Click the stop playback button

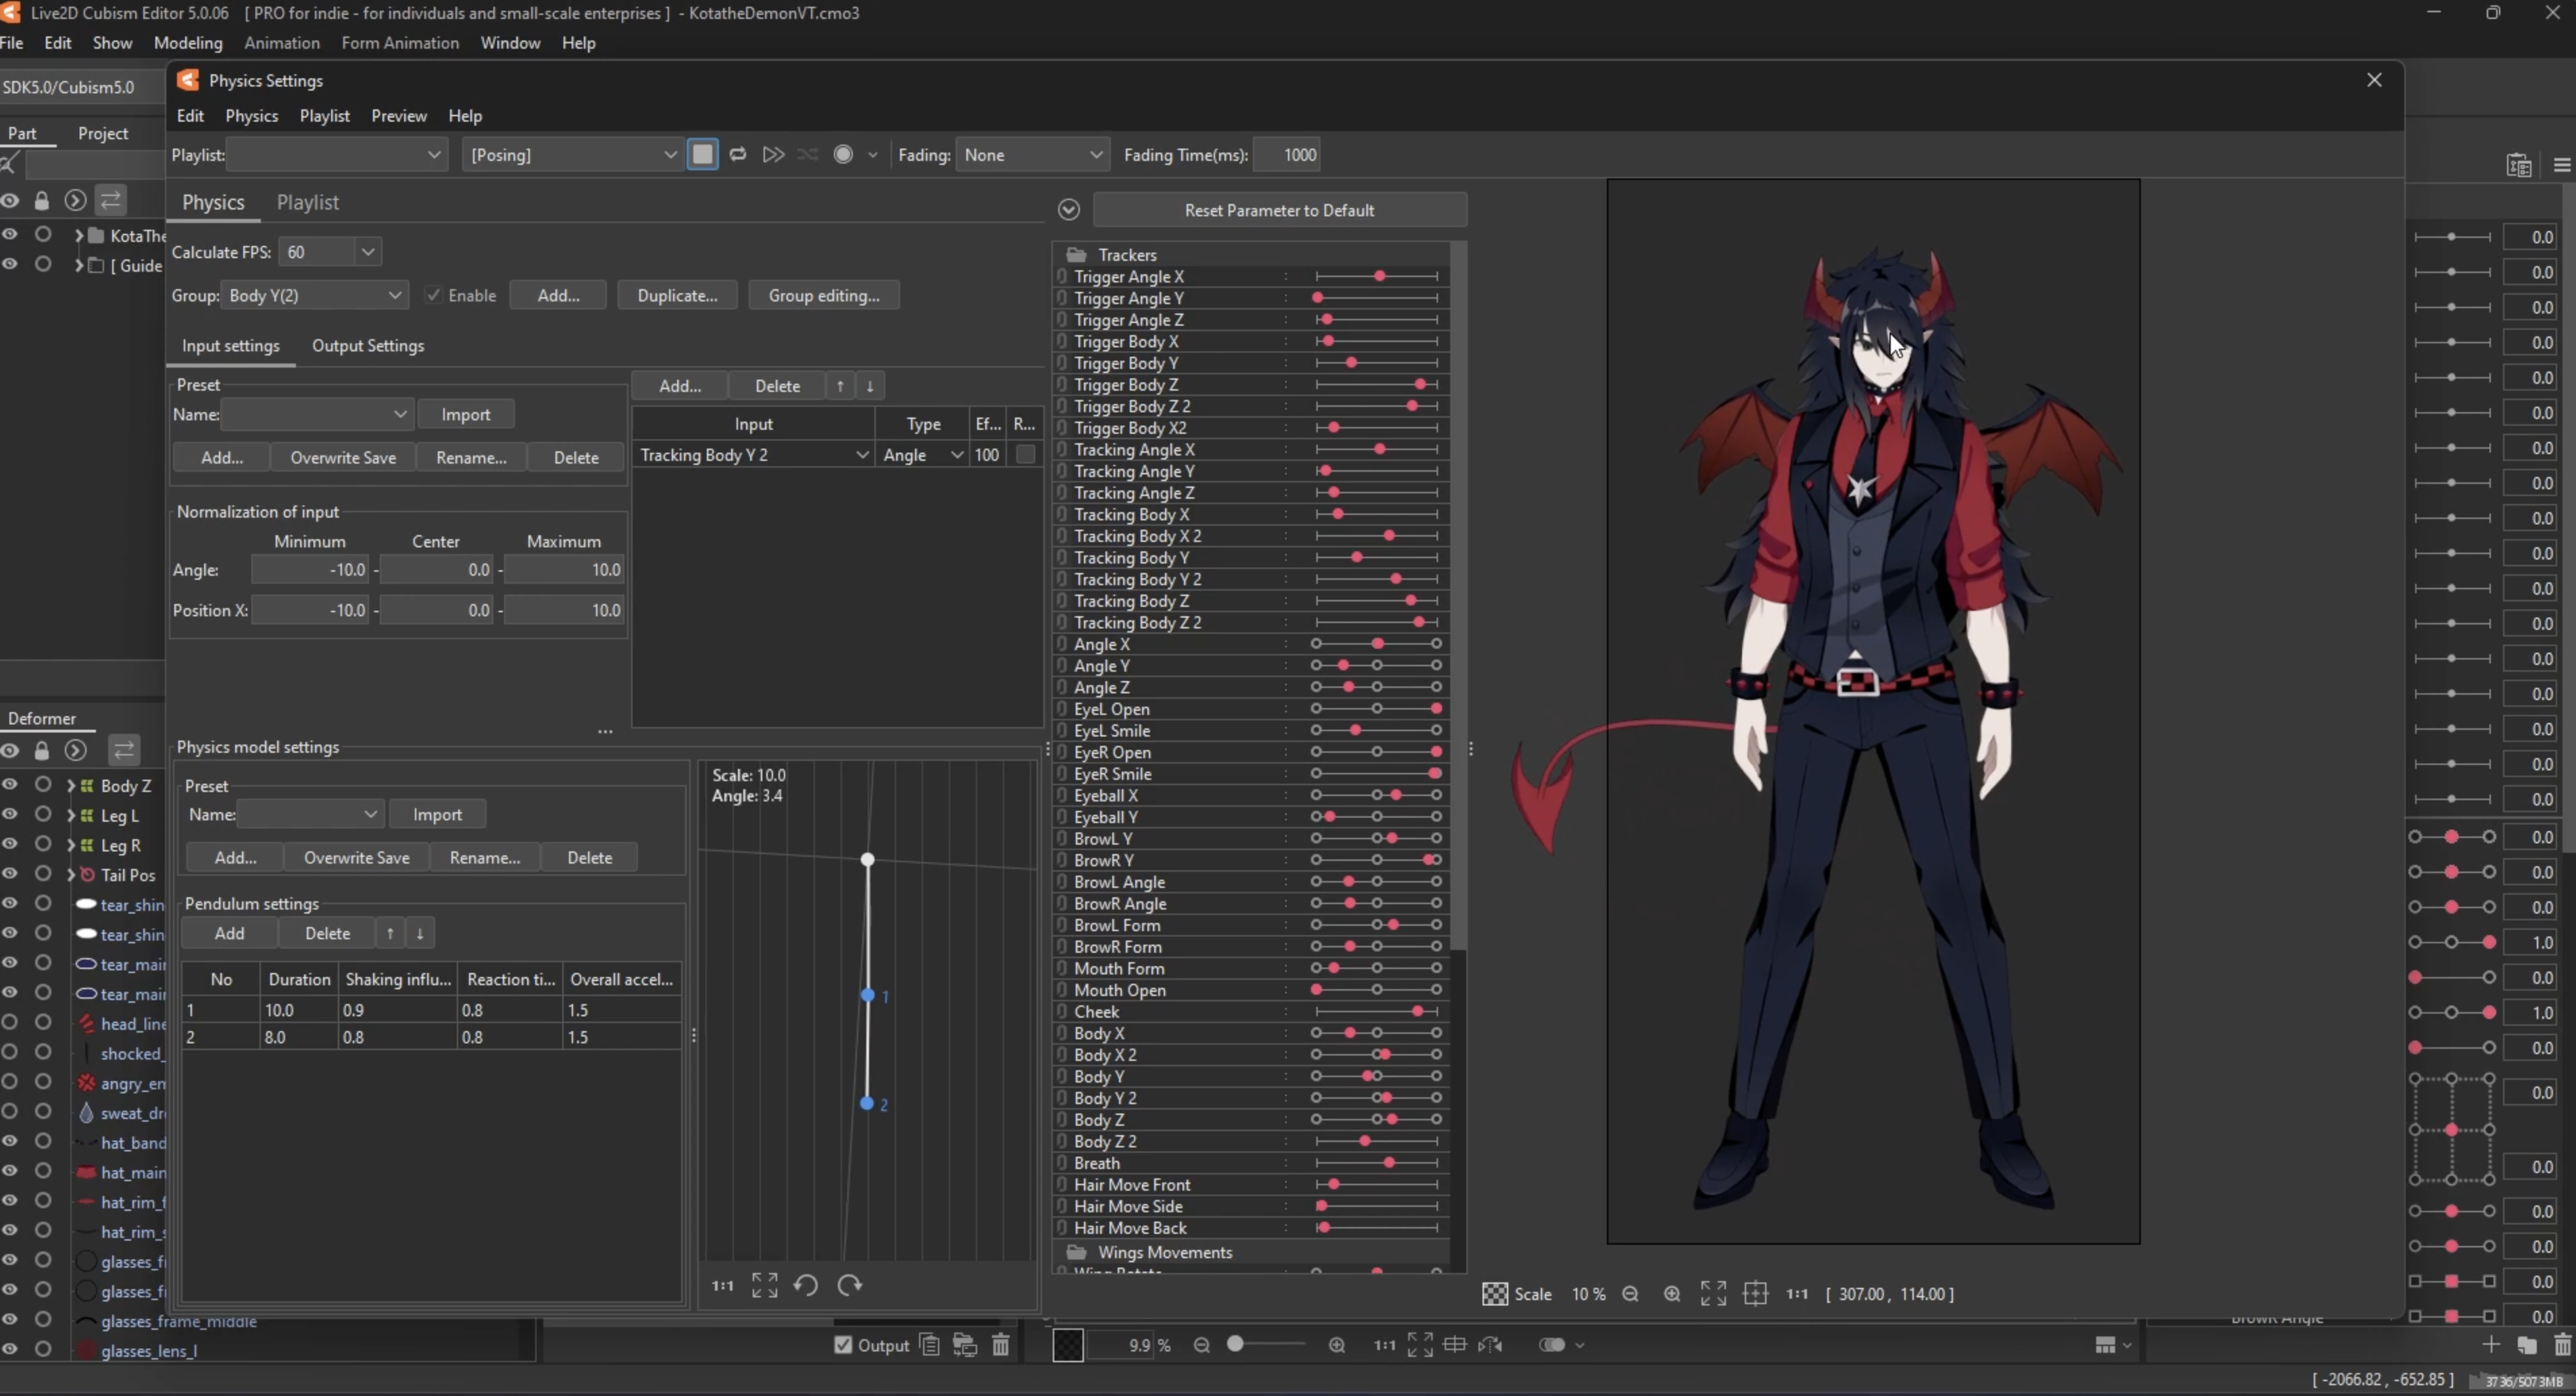[702, 155]
